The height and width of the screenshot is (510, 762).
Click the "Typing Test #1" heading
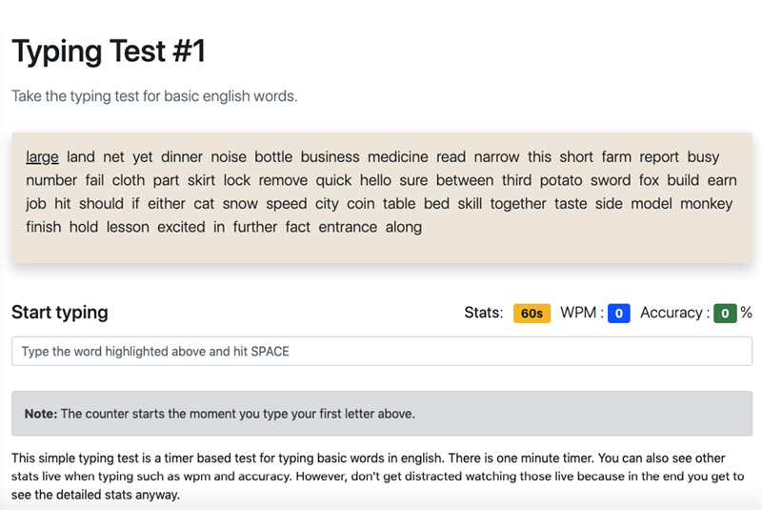(109, 51)
